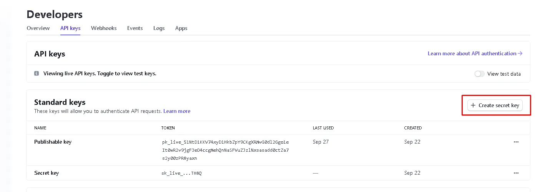Click the publishable key pk_live token
Image resolution: width=550 pixels, height=192 pixels.
pyautogui.click(x=225, y=150)
